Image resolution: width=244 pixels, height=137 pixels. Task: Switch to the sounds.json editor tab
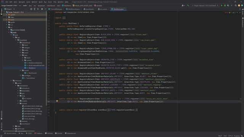coord(90,9)
